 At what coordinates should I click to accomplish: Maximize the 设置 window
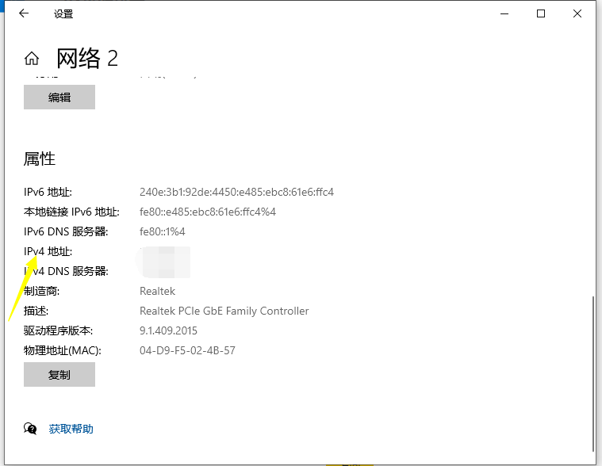point(541,13)
